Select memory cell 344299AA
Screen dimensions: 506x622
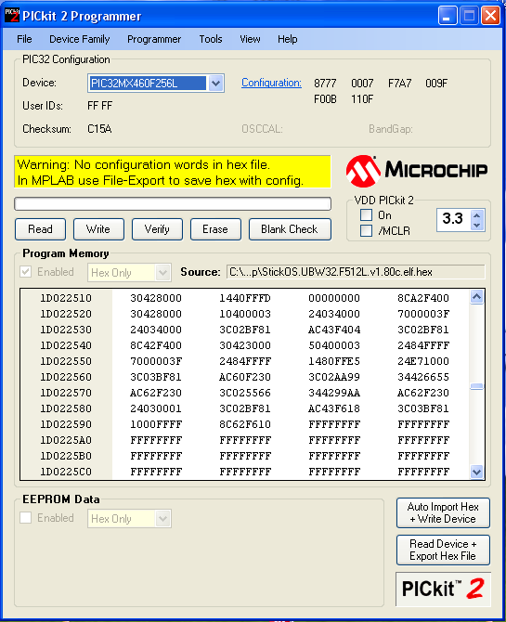coord(334,393)
